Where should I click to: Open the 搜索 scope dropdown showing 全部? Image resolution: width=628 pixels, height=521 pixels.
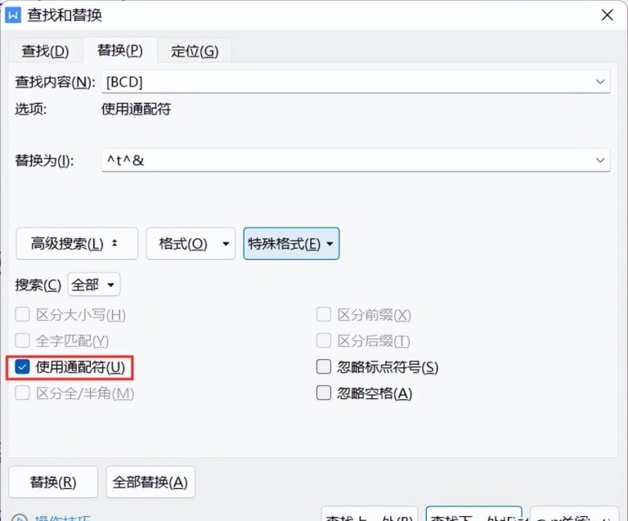[x=94, y=285]
